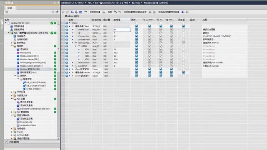
Task: Toggle 设定值 setpoint checkbox for 连接参数Client row
Action: point(184,26)
